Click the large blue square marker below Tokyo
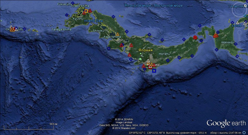The width and height of the screenshot is (248, 135). 154,70
